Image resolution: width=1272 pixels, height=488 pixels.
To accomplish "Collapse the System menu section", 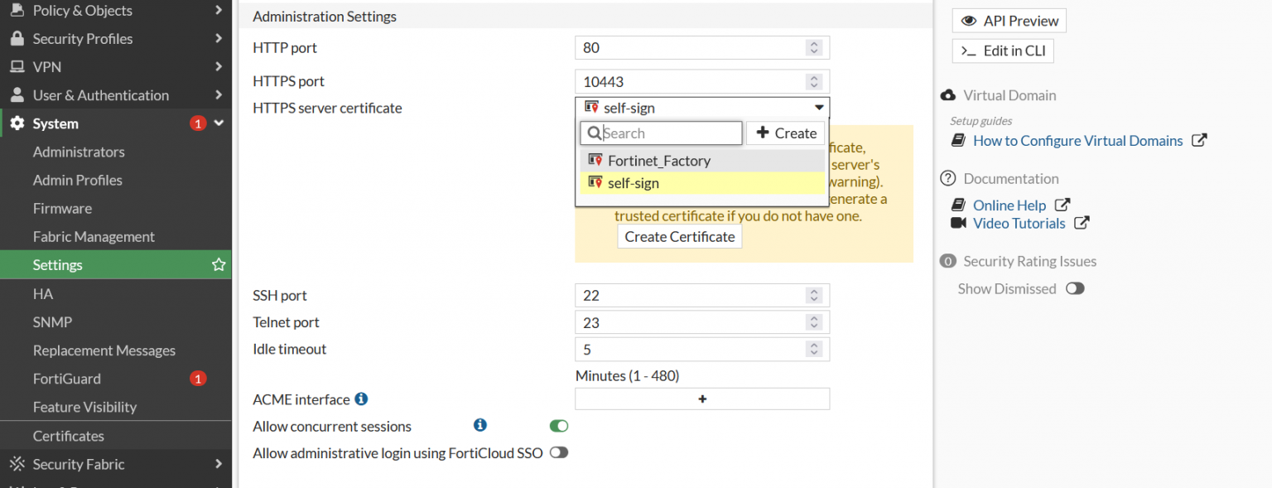I will [218, 123].
